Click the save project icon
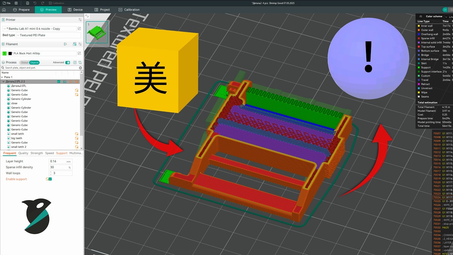Screen dimensions: 453x255 click(x=28, y=3)
